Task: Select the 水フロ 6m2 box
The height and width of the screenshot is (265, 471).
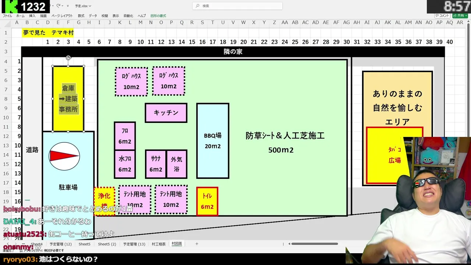Action: click(125, 164)
